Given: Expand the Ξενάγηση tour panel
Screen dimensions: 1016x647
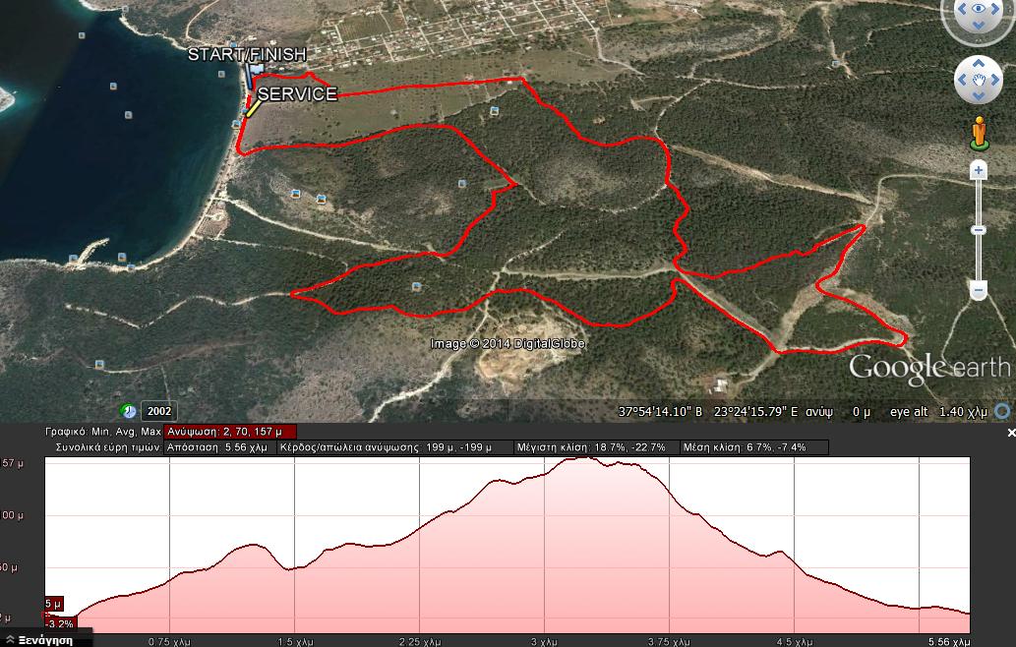Looking at the screenshot, I should [39, 640].
